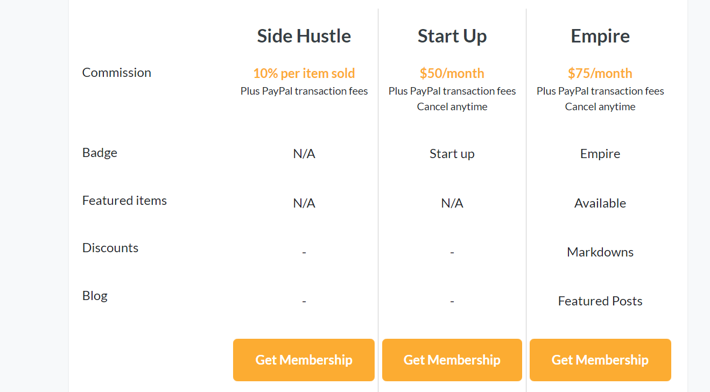Click the Empire badge value

click(x=600, y=154)
